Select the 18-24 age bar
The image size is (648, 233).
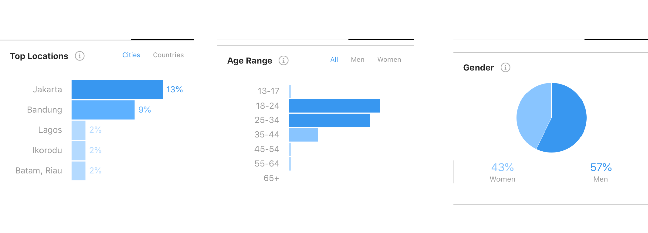click(334, 106)
